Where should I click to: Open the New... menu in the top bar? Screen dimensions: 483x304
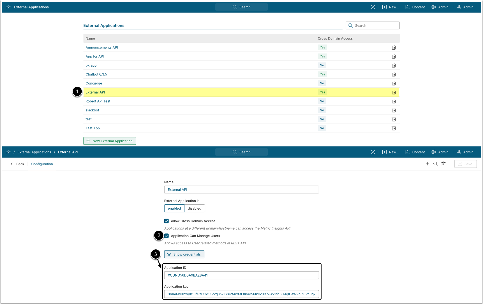[x=390, y=7]
